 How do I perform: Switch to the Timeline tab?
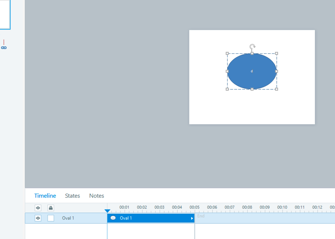click(x=45, y=196)
